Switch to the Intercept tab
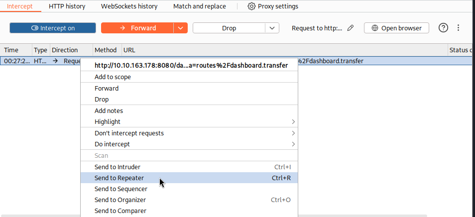Viewport: 475px width, 217px height. 20,6
